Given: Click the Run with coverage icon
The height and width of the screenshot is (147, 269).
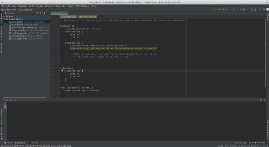Looking at the screenshot, I should (x=237, y=9).
